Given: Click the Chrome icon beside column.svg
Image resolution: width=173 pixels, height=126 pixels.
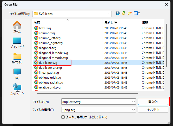Looking at the screenshot, I should pos(36,33).
